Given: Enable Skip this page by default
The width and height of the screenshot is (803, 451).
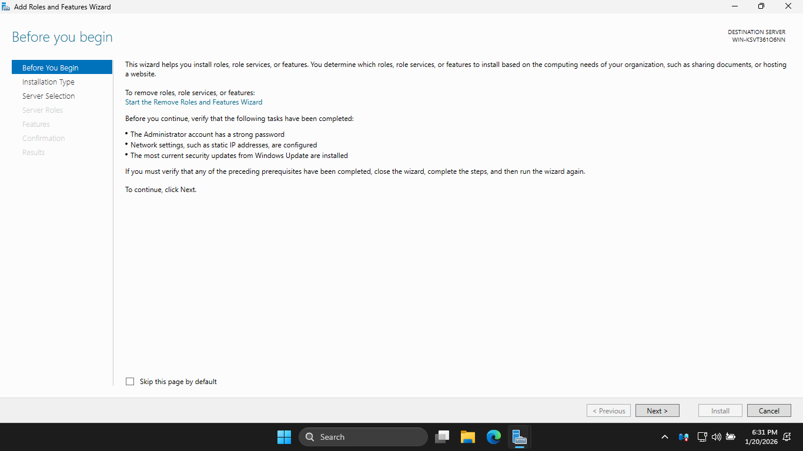Looking at the screenshot, I should pos(130,382).
